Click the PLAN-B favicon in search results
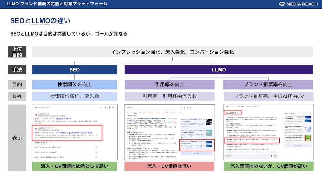Image resolution: width=322 pixels, height=178 pixels. pos(36,115)
